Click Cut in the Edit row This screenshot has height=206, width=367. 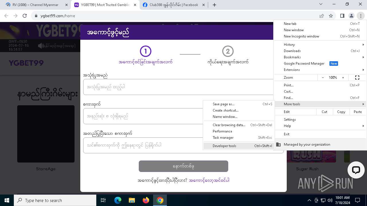(x=325, y=112)
